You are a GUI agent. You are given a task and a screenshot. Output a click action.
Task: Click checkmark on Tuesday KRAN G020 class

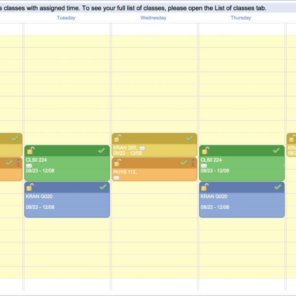point(103,187)
